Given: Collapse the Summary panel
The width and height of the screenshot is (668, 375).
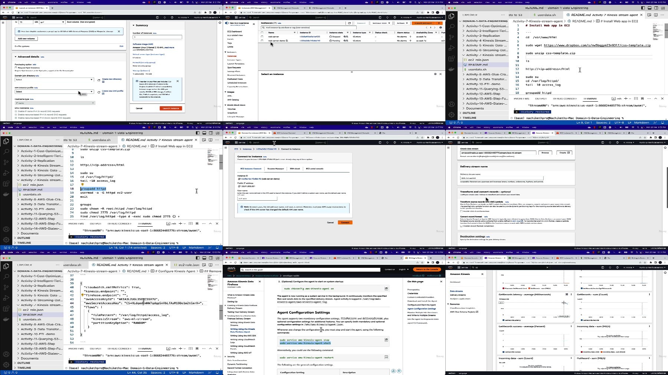Looking at the screenshot, I should pos(134,25).
